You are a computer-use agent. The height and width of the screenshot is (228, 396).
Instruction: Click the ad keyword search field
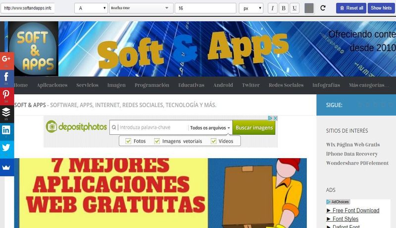[149, 127]
